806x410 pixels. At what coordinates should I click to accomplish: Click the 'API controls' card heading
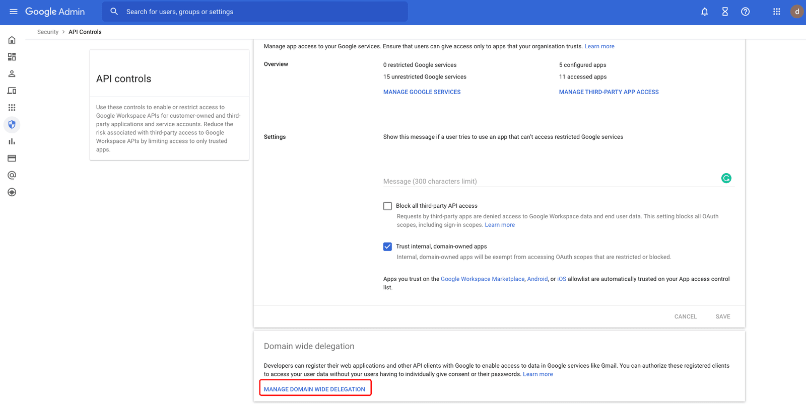tap(124, 79)
